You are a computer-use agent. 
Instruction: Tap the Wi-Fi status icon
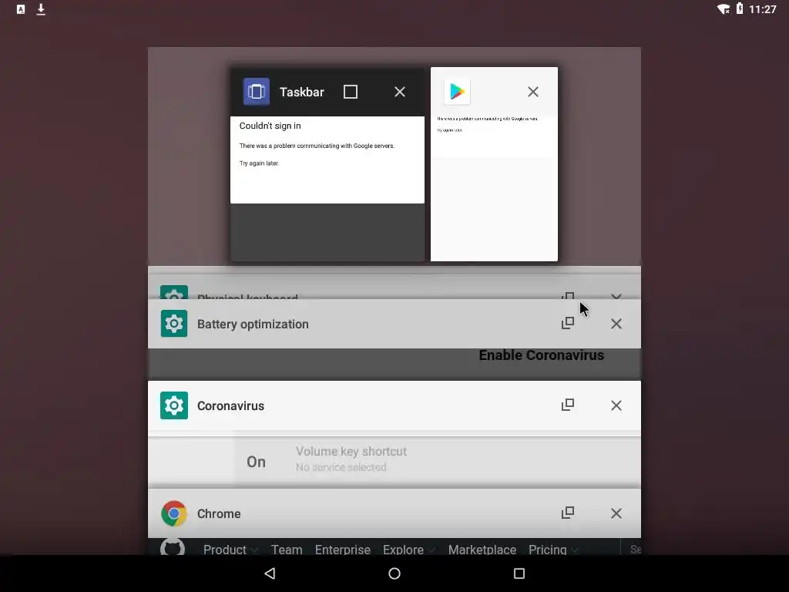[724, 9]
